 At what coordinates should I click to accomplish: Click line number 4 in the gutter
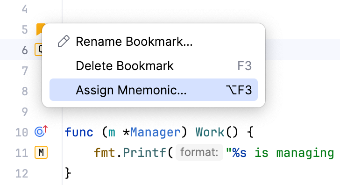[25, 9]
